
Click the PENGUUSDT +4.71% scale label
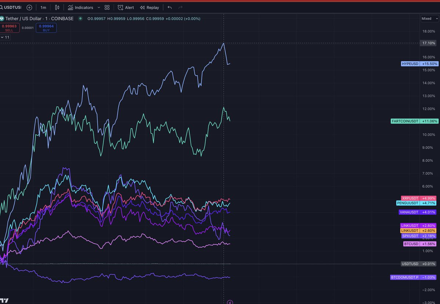click(x=416, y=203)
